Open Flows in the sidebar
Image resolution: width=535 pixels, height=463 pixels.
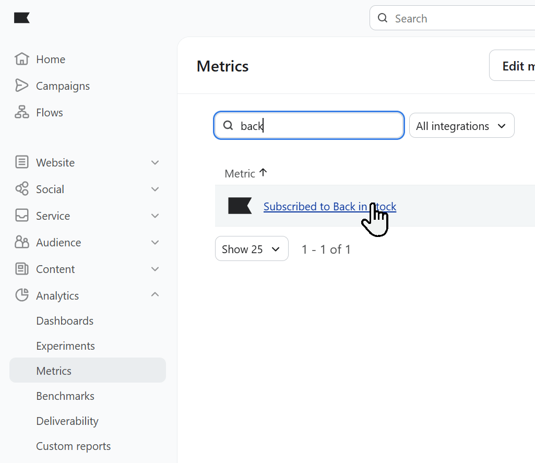(50, 113)
